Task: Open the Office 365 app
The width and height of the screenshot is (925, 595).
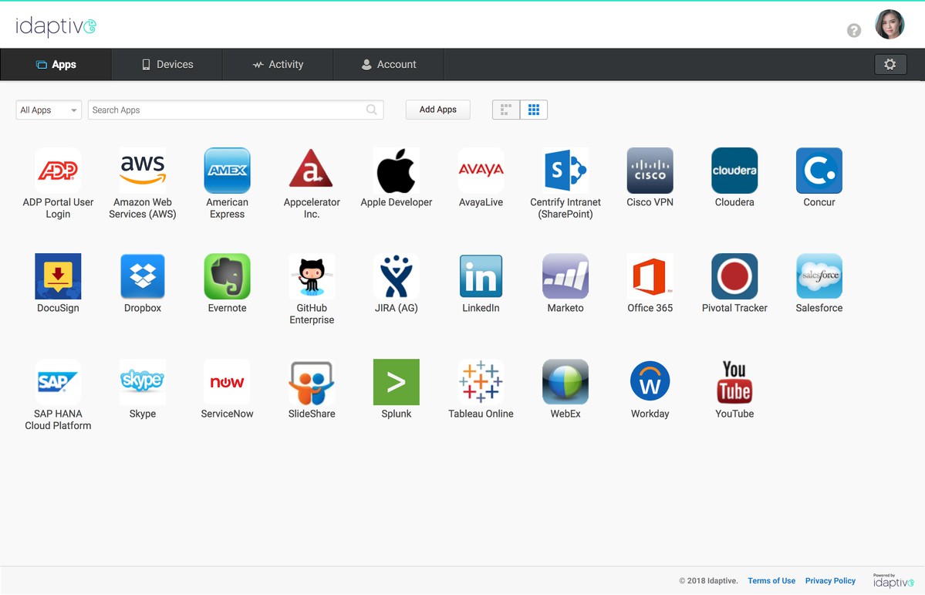Action: (650, 276)
